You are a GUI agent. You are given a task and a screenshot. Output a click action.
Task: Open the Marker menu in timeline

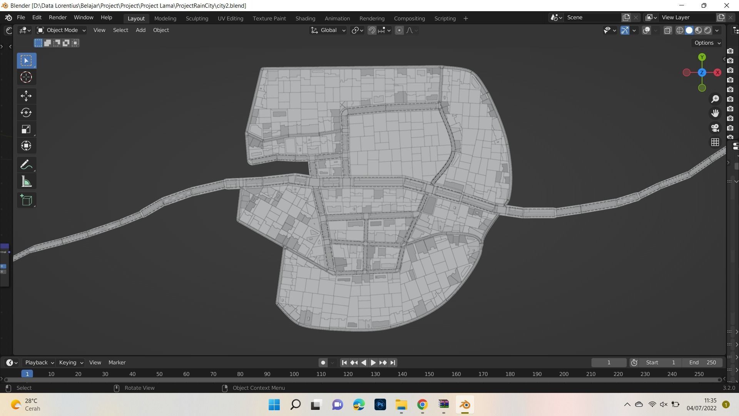coord(117,362)
